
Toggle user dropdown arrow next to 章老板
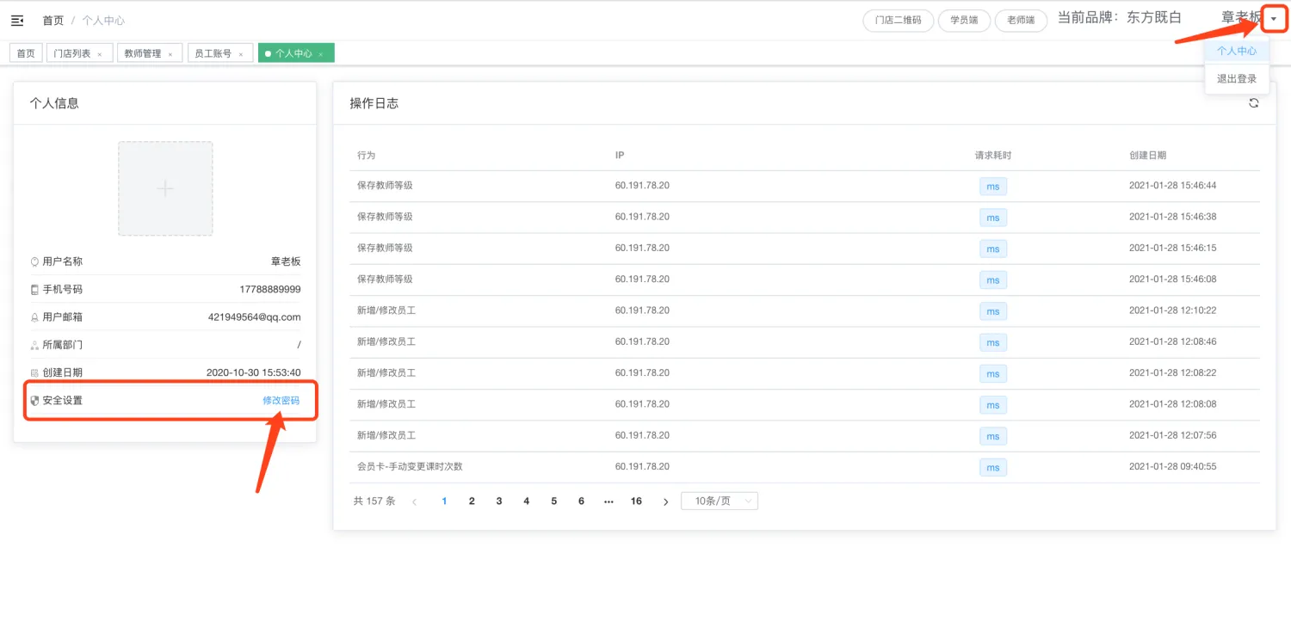pyautogui.click(x=1274, y=19)
